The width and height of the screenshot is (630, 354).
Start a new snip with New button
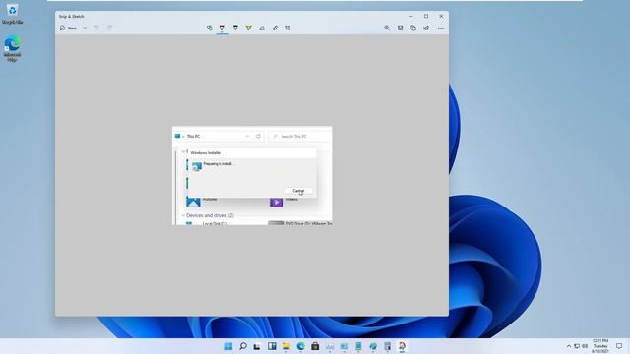(68, 29)
